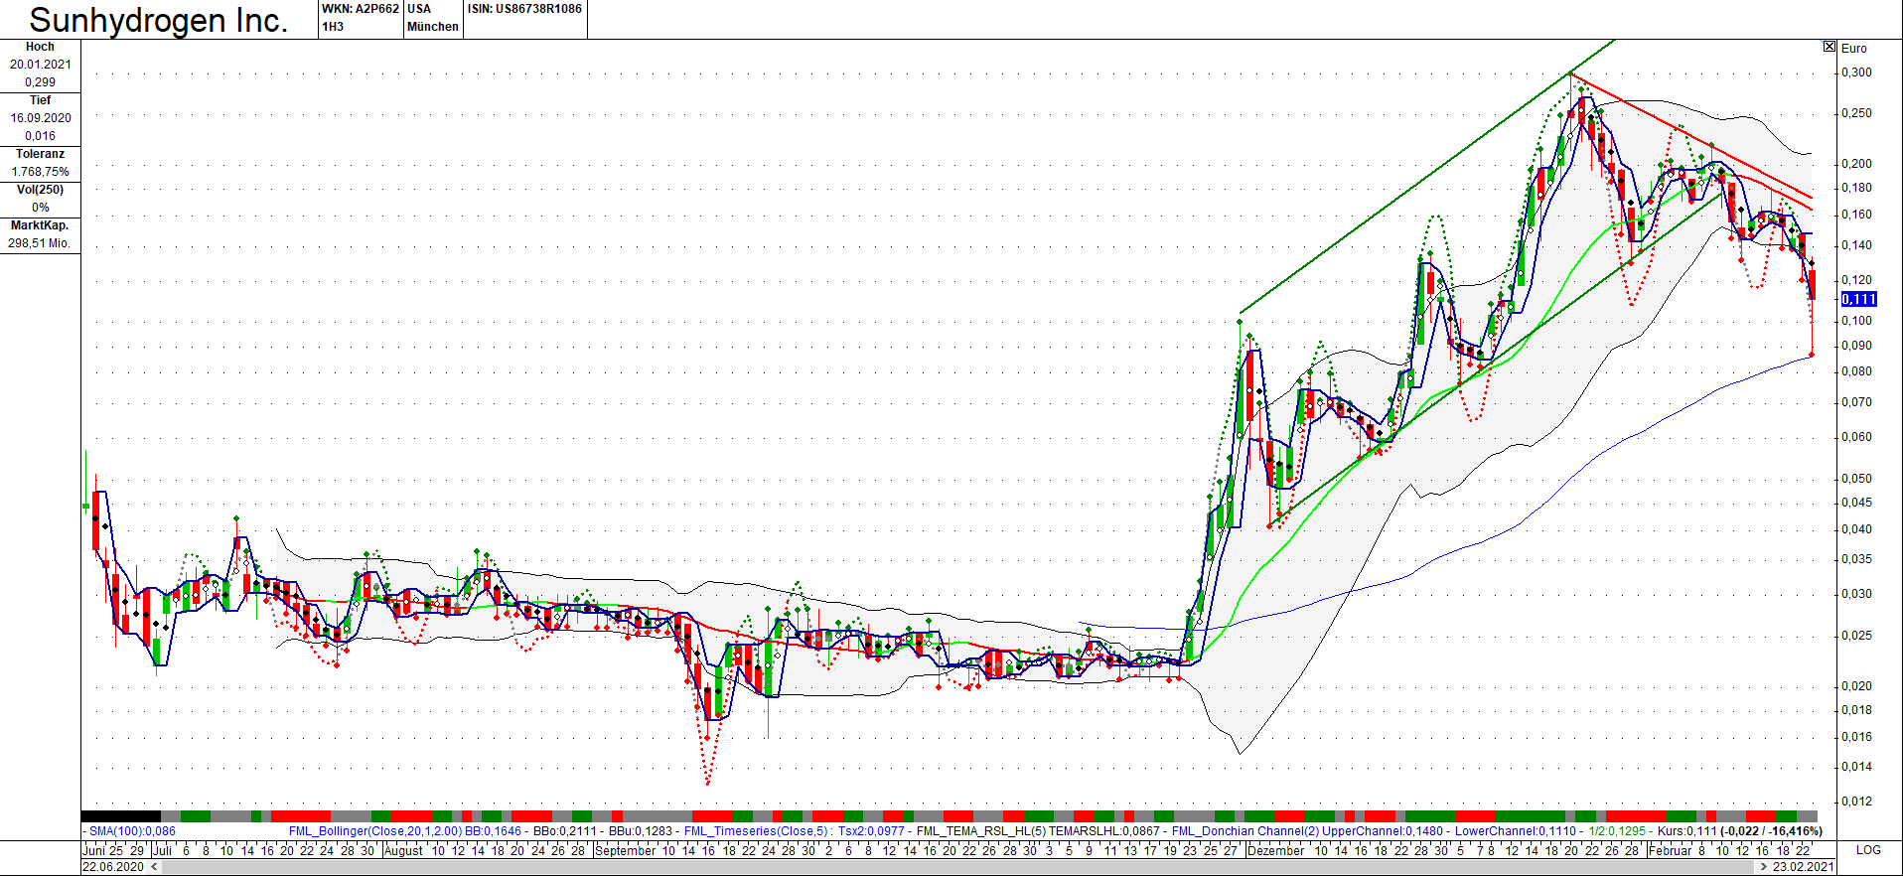Click the BBu:0,1283 legend value

pyautogui.click(x=642, y=831)
